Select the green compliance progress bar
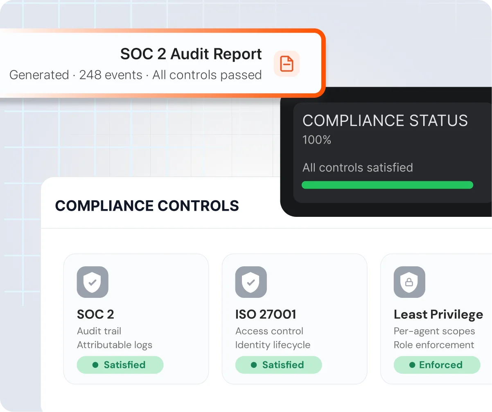The image size is (492, 412). click(387, 185)
